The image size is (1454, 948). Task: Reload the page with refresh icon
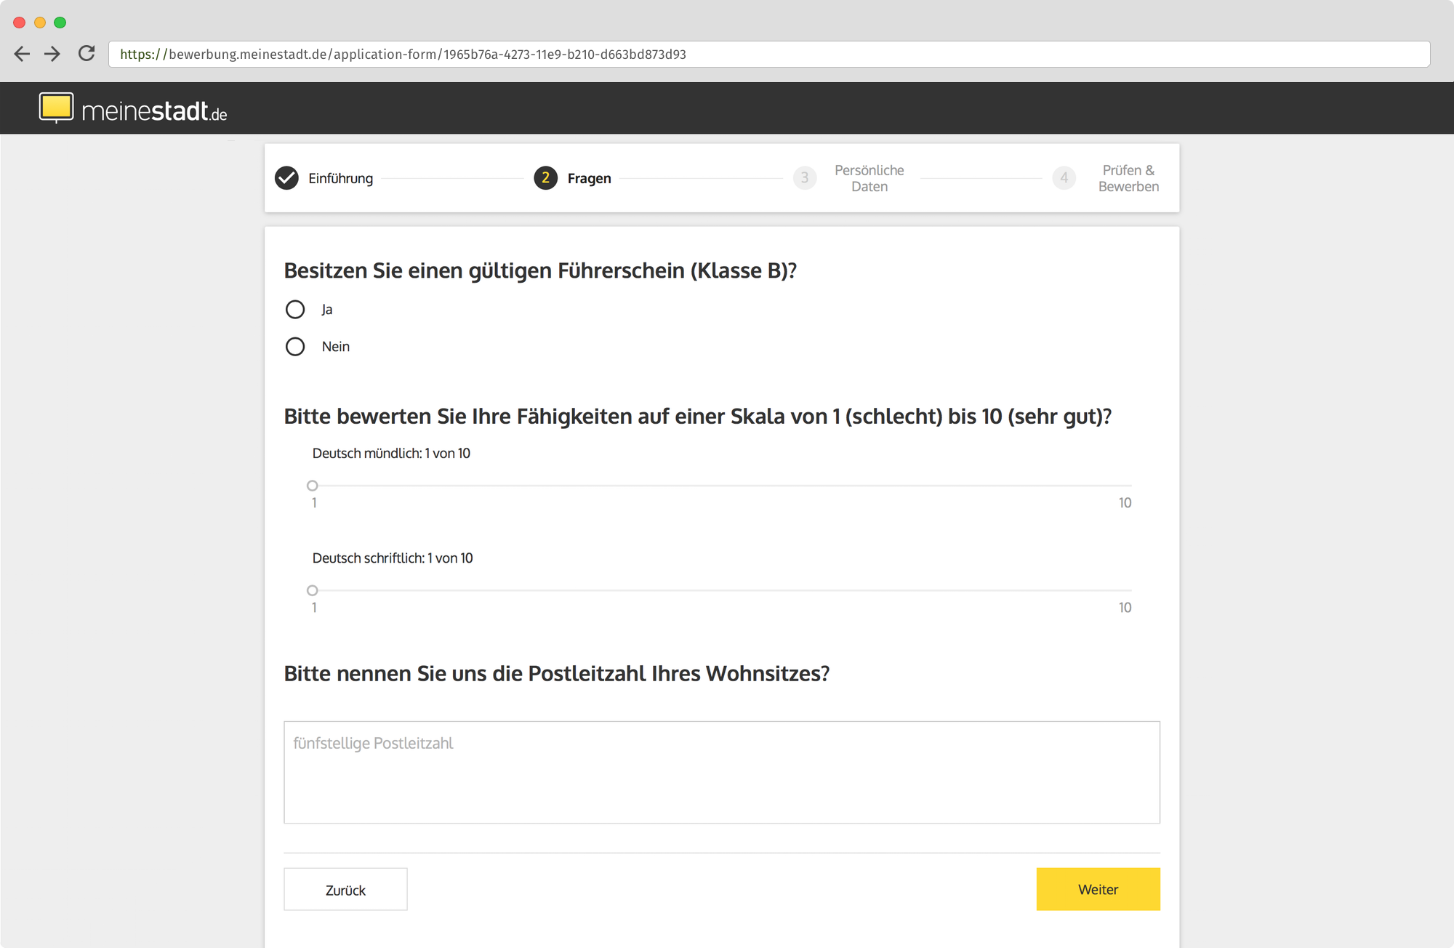tap(87, 53)
